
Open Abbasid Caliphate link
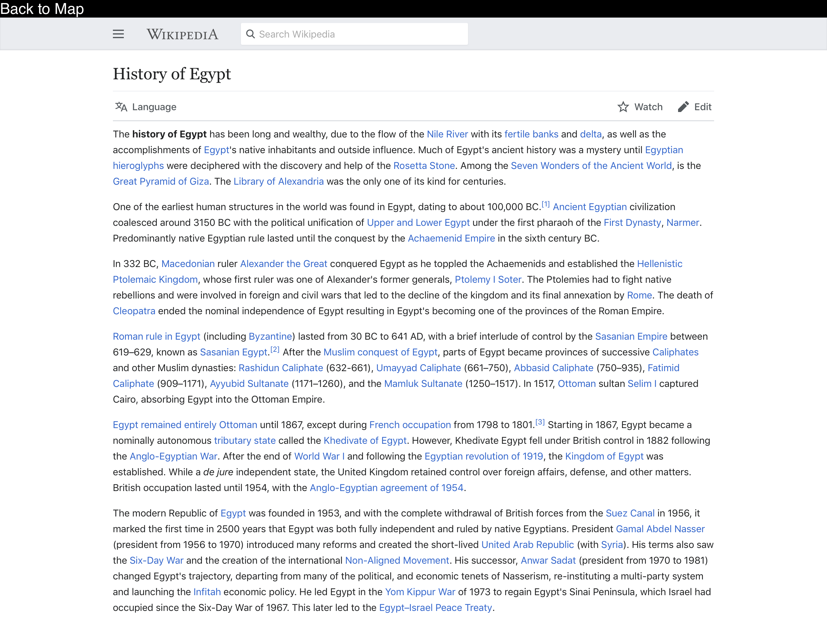[553, 368]
